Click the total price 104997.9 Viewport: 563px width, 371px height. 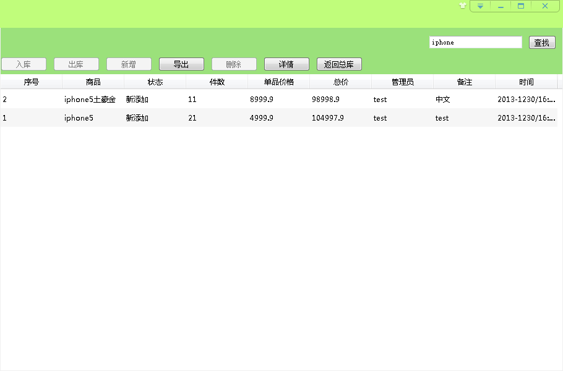[327, 118]
